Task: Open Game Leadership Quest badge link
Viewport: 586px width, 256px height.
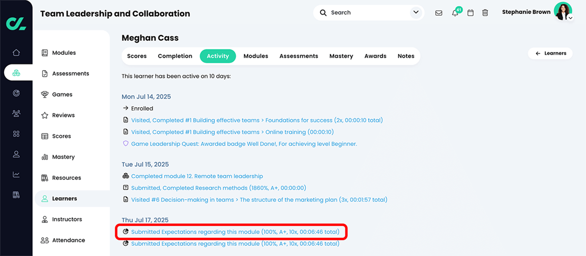Action: (244, 143)
